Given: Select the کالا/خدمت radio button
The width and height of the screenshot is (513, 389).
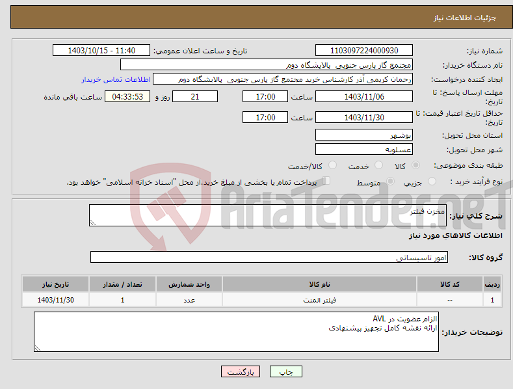Looking at the screenshot, I should (332, 165).
